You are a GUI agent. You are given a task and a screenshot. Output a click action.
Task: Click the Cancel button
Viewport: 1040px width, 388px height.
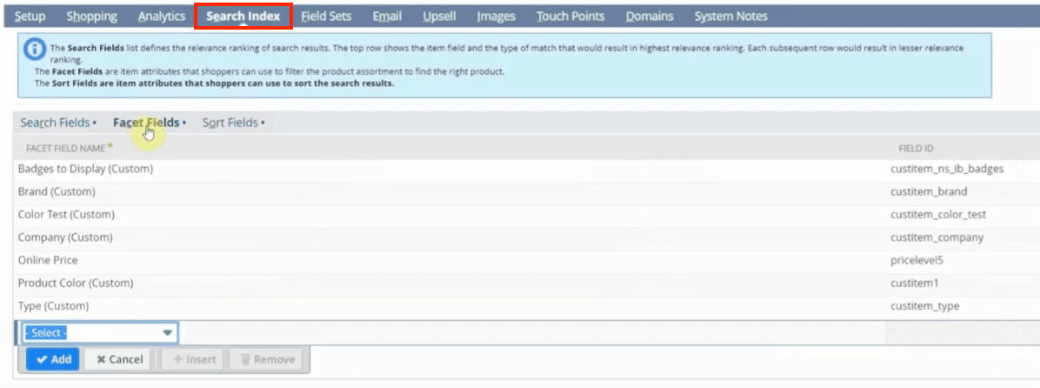(x=119, y=358)
